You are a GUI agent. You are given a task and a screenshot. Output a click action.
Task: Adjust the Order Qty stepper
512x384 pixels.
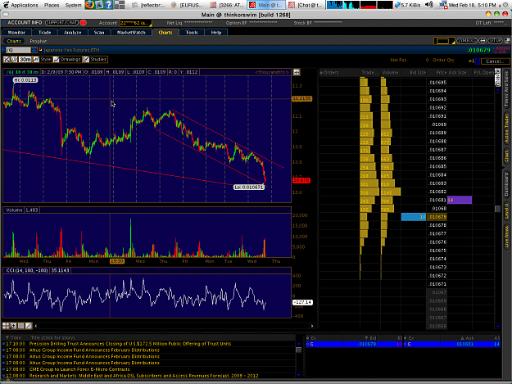pos(478,61)
